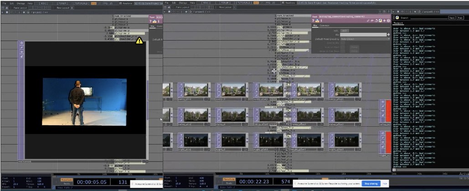Click home icon in right network path bar
469x191 pixels.
click(x=191, y=12)
